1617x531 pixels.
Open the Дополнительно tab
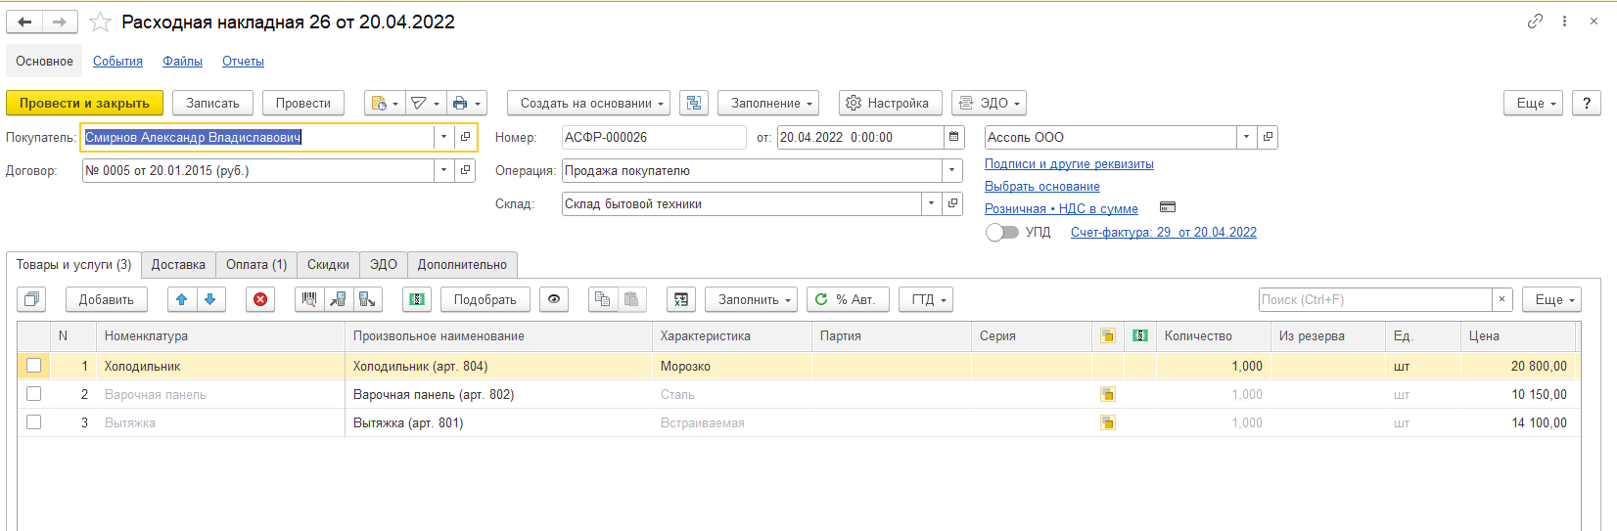pos(462,265)
